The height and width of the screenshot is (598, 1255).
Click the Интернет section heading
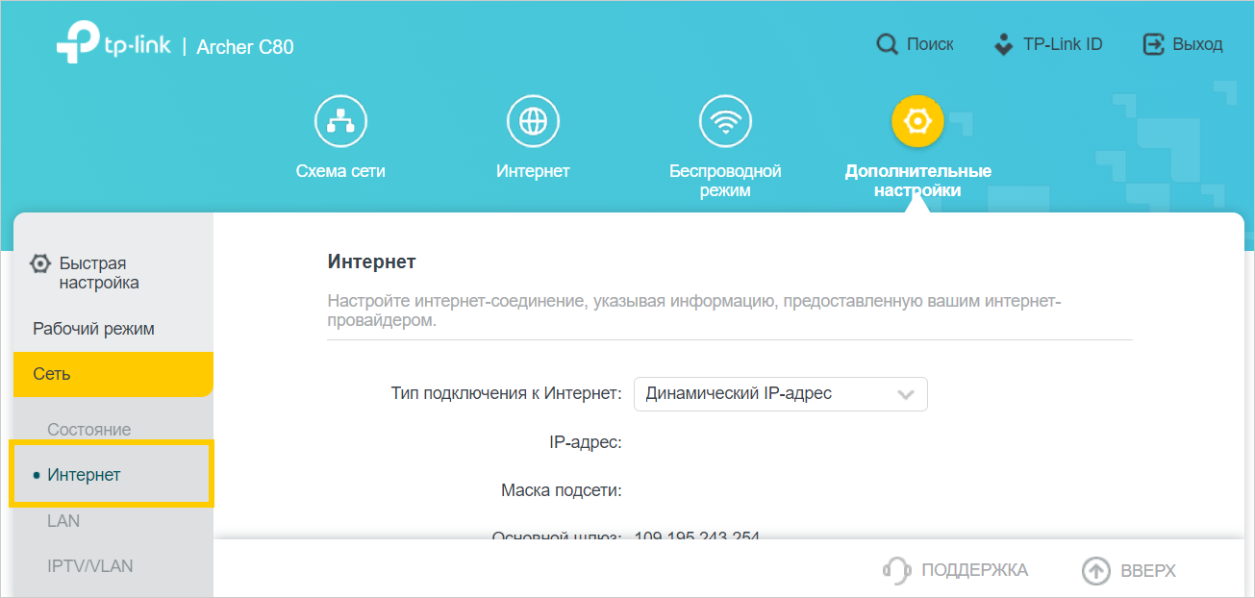371,262
